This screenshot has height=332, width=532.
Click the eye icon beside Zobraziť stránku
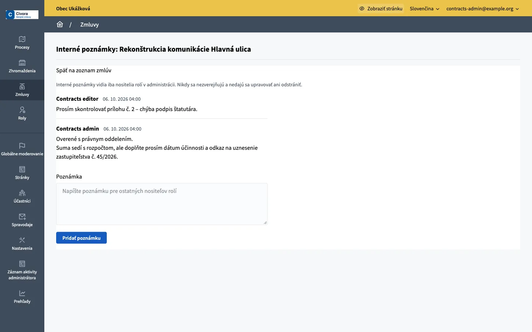pos(362,8)
